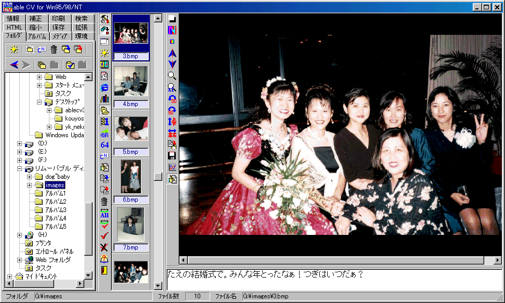Click the floppy disk save icon
The height and width of the screenshot is (303, 505).
(172, 156)
